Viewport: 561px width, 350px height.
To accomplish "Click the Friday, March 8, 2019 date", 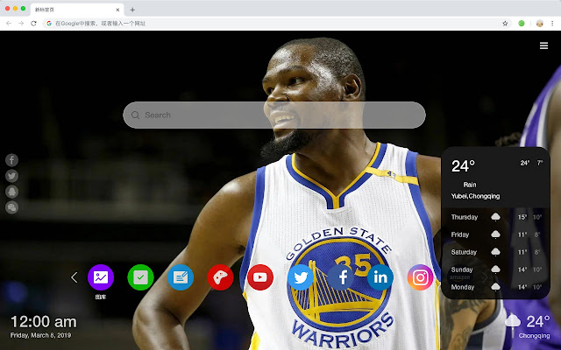I will pos(41,335).
